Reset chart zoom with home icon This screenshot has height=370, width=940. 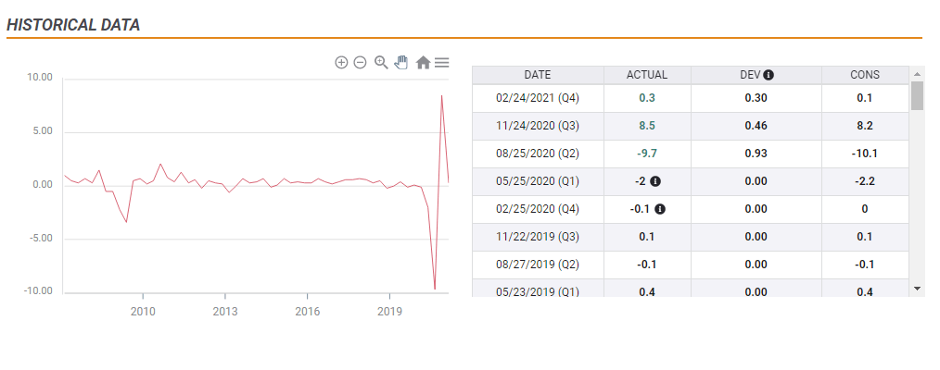pos(423,62)
